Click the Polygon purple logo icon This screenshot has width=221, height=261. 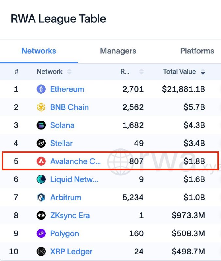point(41,233)
